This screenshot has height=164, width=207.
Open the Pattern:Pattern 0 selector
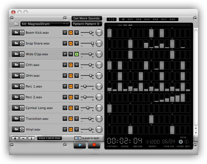[87, 24]
